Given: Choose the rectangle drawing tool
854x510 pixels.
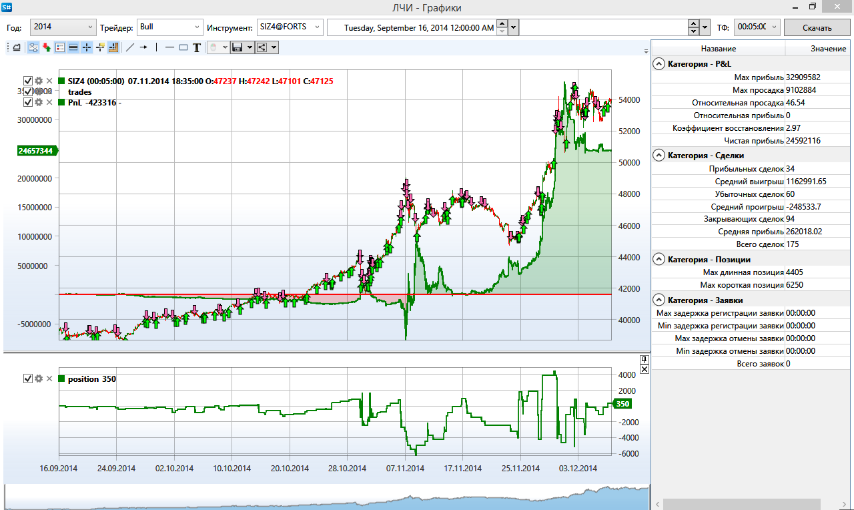Looking at the screenshot, I should click(183, 47).
